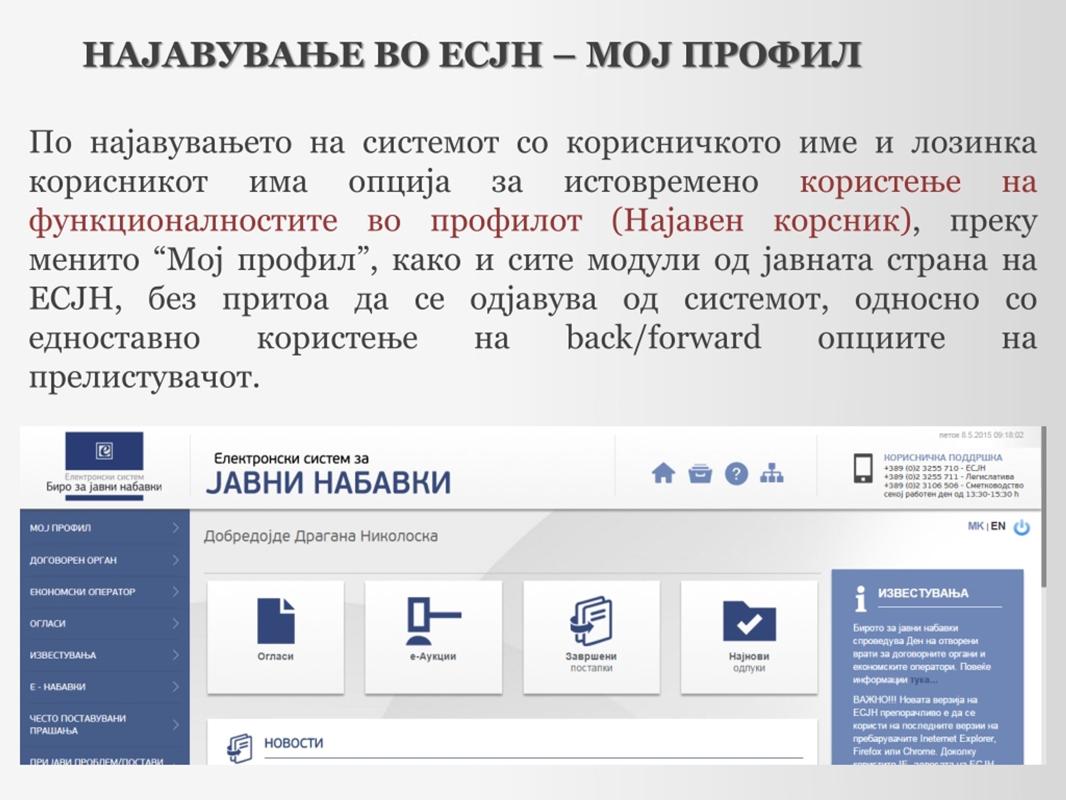Click the Добредојде Драгана Николоска greeting
The height and width of the screenshot is (800, 1066).
(321, 536)
